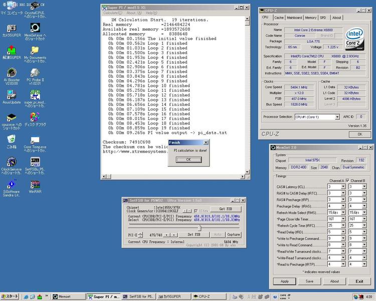Click Super PI horizontal scrollbar right arrow
376x301 pixels.
tap(243, 177)
